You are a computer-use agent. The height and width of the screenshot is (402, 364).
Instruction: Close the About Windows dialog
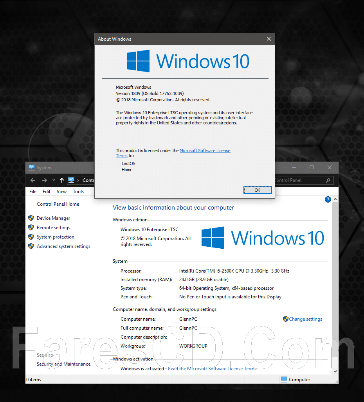tap(269, 39)
